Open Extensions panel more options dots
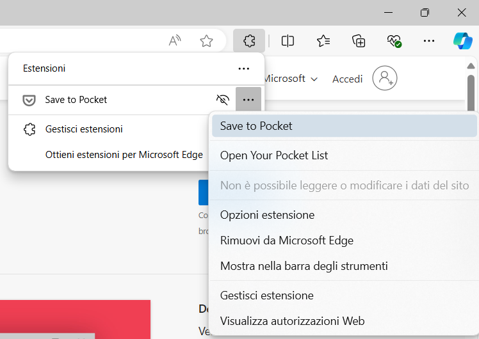Screen dimensions: 479x339 pos(243,68)
